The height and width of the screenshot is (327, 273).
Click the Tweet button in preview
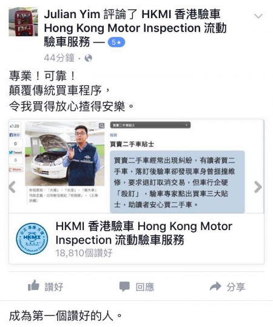(x=15, y=153)
